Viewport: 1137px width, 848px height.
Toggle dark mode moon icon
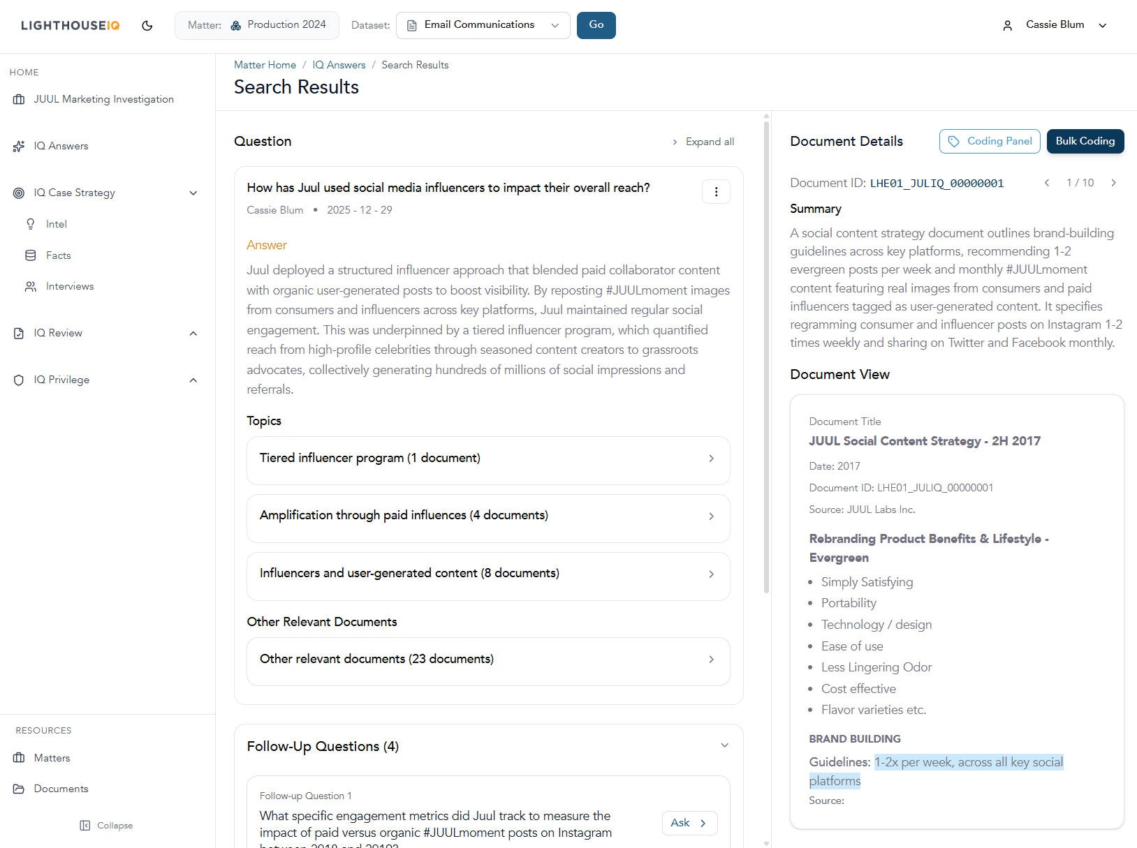[147, 26]
